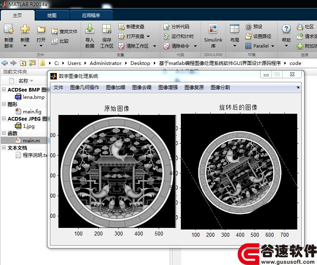Open the 图像几何操作 menu
Screen dimensions: 317x265
tap(85, 88)
